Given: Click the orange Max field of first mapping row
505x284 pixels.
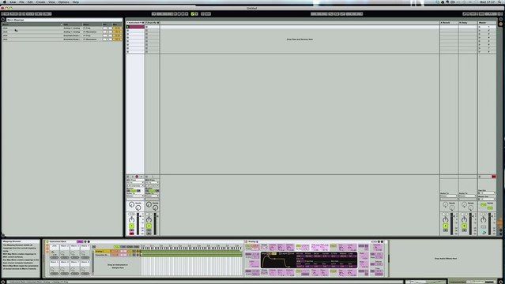Looking at the screenshot, I should pos(117,28).
